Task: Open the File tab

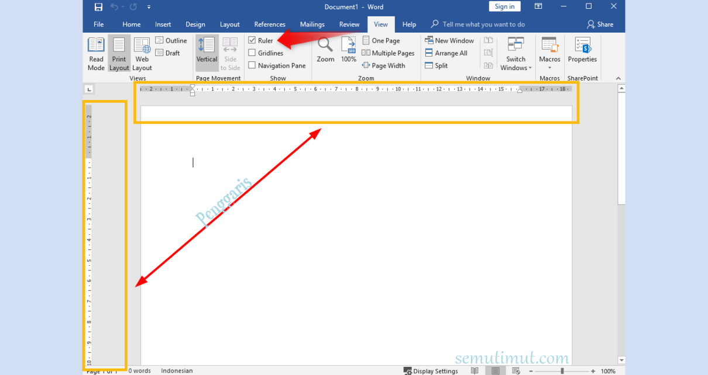Action: point(99,25)
